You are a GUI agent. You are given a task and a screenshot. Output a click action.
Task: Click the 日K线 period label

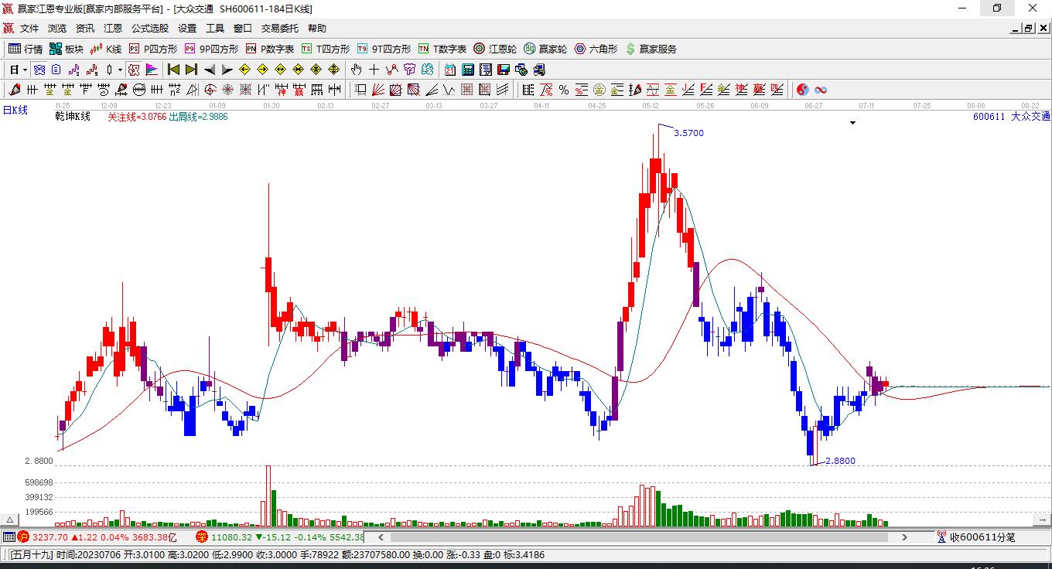(x=15, y=110)
